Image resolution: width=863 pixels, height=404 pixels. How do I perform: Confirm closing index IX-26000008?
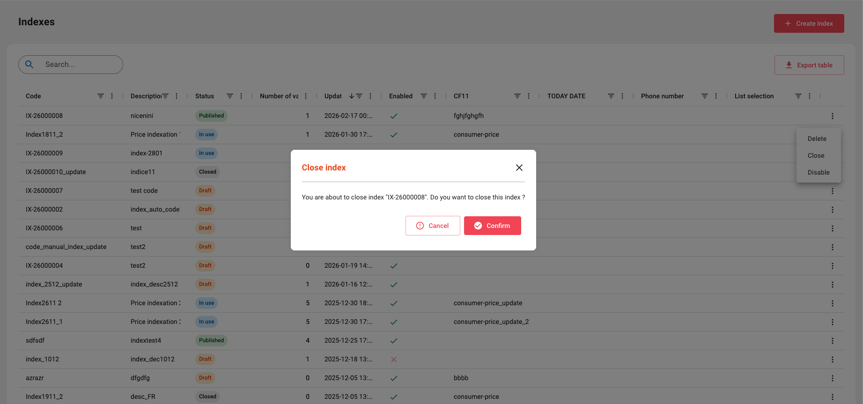[x=492, y=226]
